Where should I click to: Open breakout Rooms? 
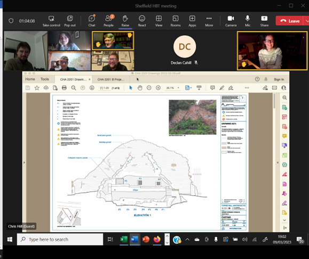point(176,21)
